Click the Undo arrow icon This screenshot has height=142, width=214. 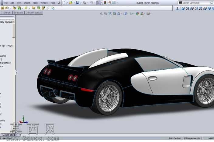[x=91, y=3]
